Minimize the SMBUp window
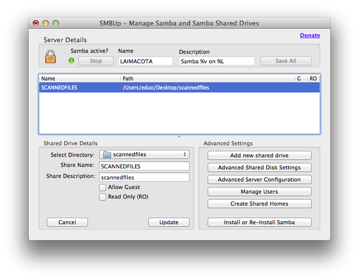 pyautogui.click(x=46, y=23)
